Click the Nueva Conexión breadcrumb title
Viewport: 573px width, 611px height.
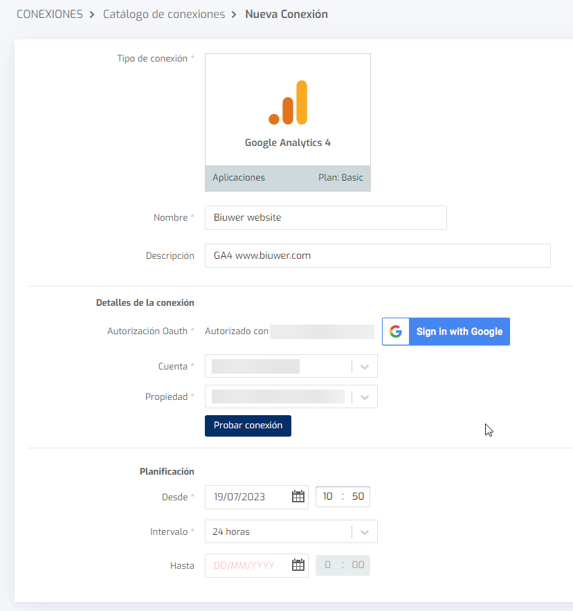pos(286,15)
